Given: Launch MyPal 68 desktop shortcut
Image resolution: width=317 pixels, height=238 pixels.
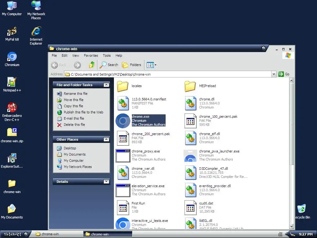Looking at the screenshot, I should pyautogui.click(x=12, y=34).
